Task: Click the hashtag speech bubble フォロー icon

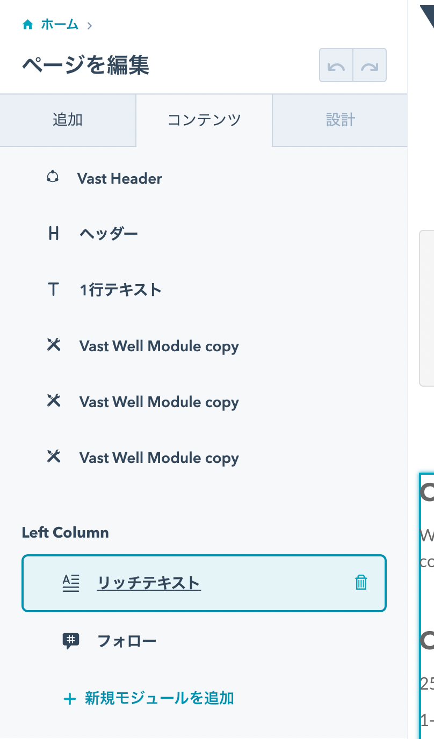Action: coord(71,640)
